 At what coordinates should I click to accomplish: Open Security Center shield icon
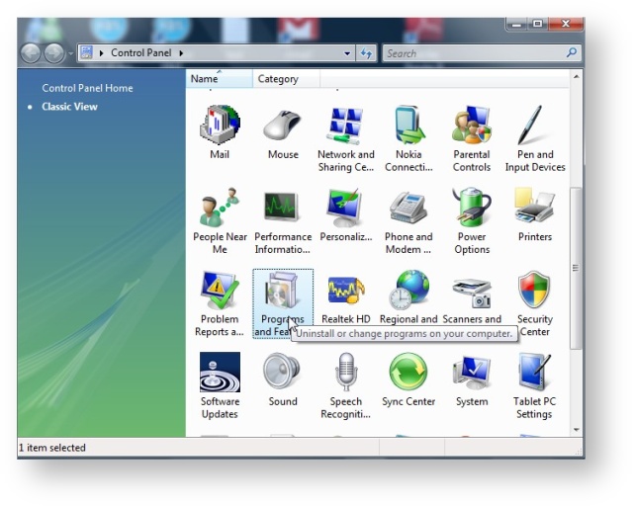coord(534,292)
